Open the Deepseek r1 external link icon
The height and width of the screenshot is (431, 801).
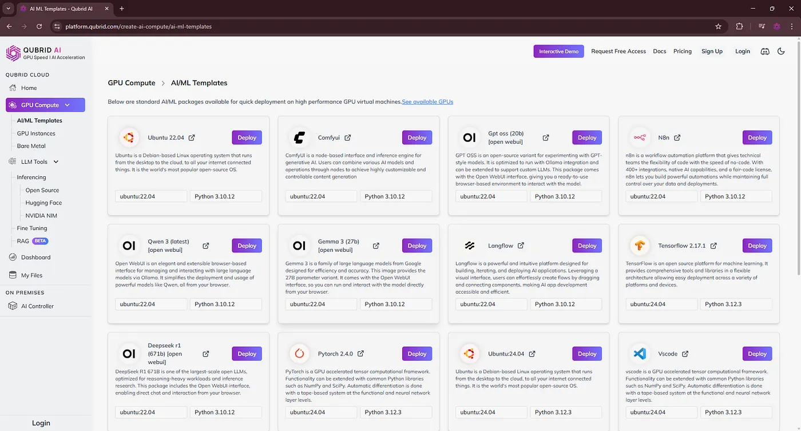[205, 354]
